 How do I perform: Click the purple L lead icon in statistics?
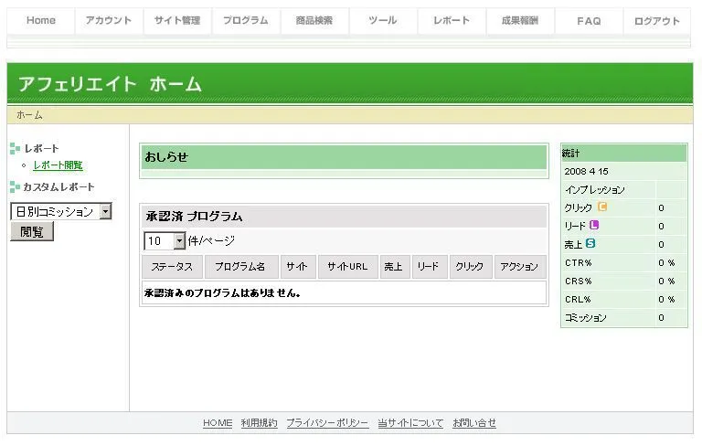coord(594,225)
